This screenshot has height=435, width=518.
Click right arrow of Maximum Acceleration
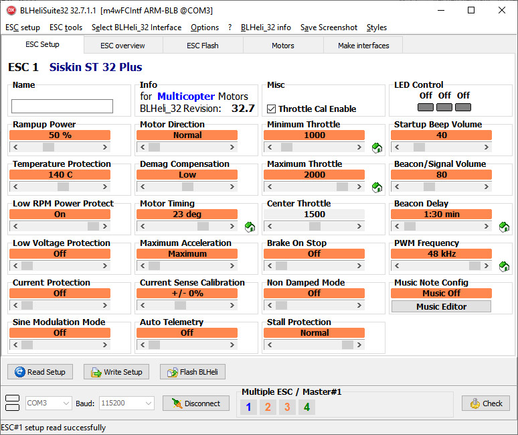click(232, 266)
